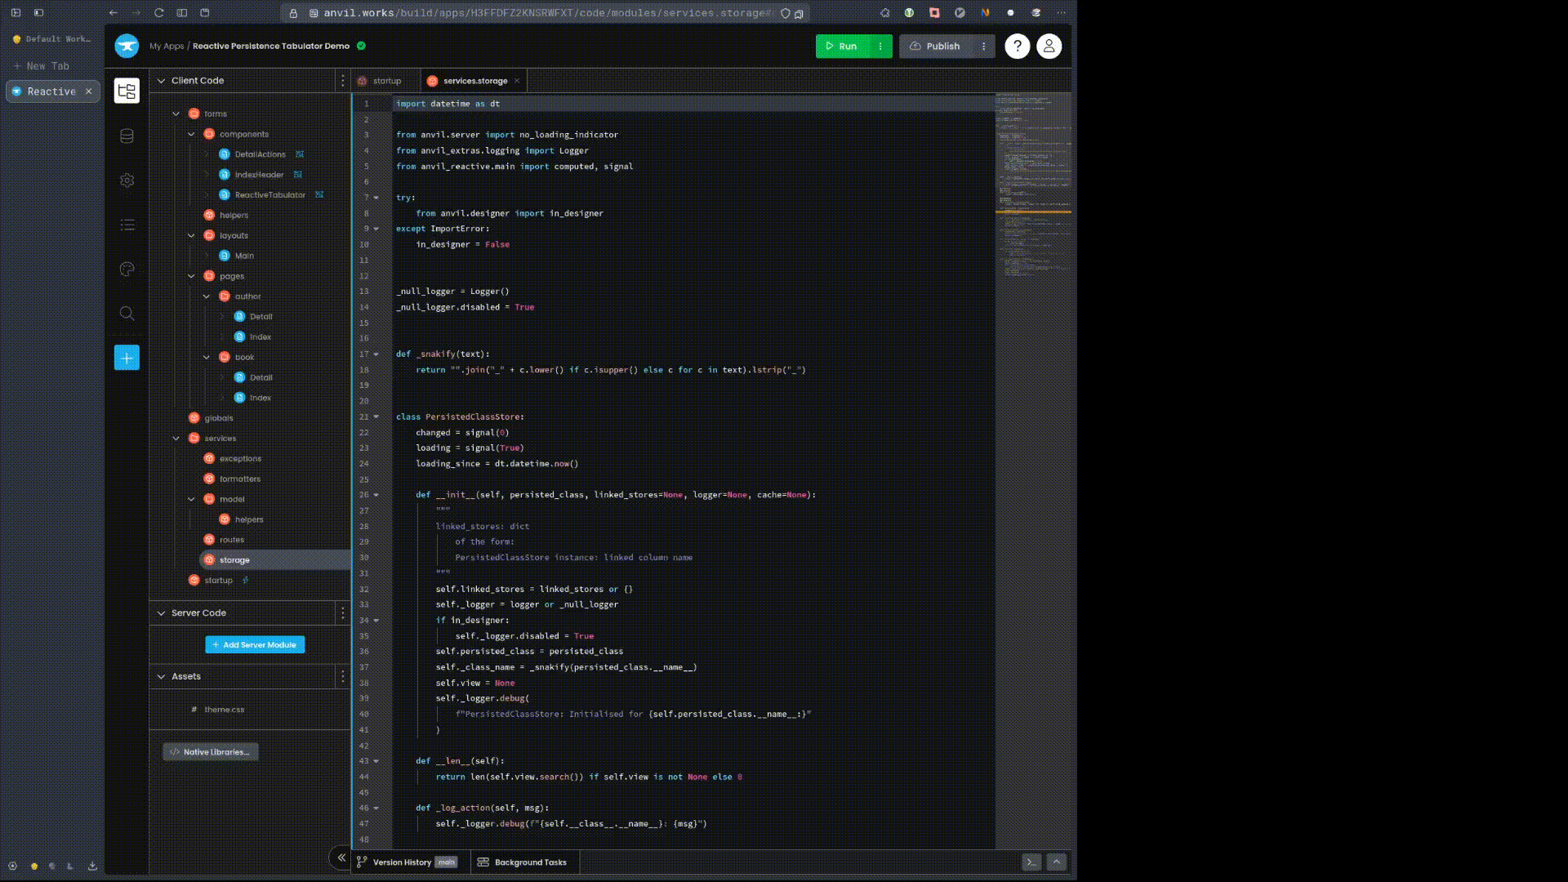Collapse the model package chevron

pos(191,499)
